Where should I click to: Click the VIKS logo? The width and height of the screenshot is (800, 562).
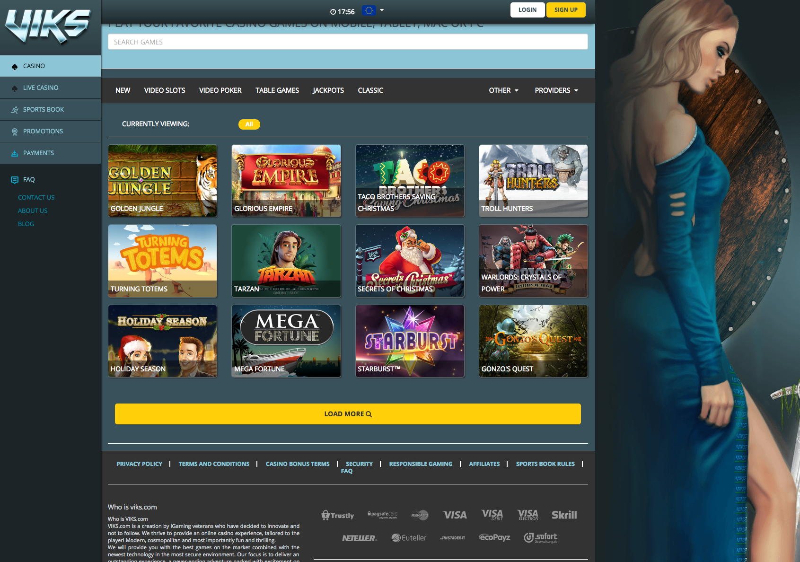48,26
